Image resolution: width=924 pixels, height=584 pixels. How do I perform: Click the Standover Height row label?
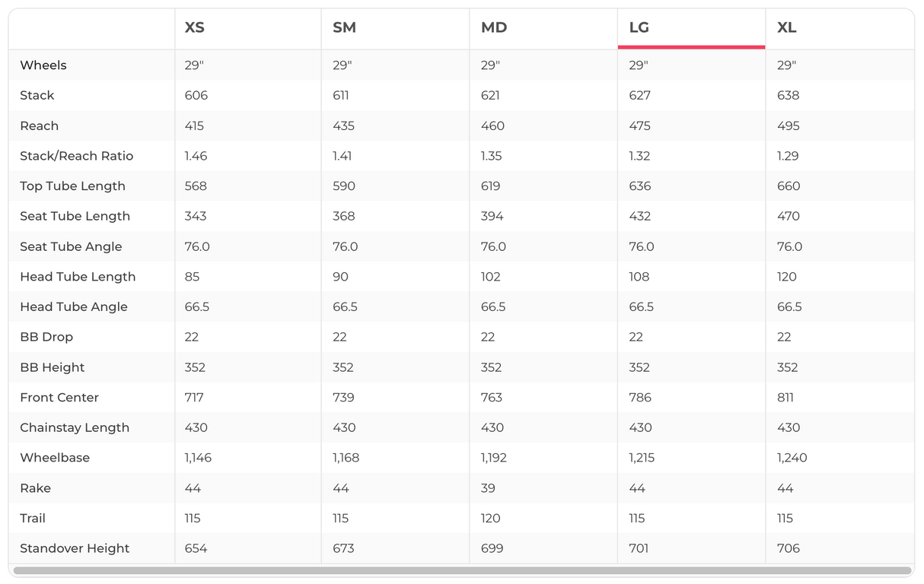(75, 548)
